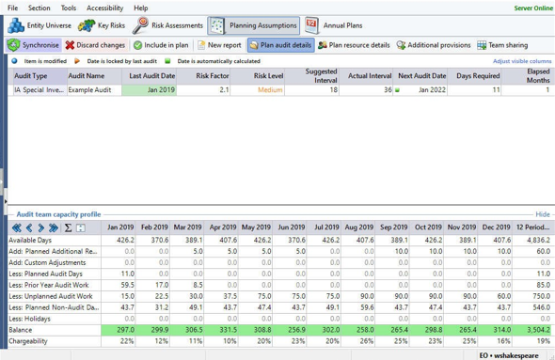
Task: Click the grid options icon beside sigma
Action: [81, 228]
